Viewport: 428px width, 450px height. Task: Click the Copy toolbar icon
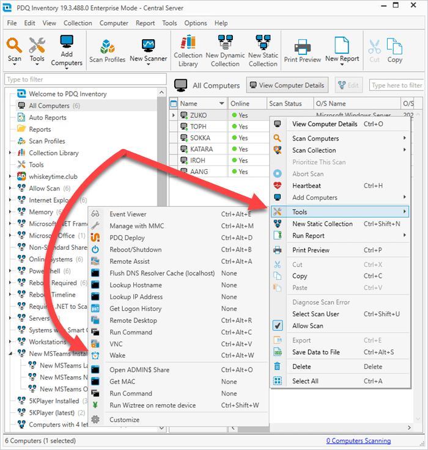click(x=394, y=46)
